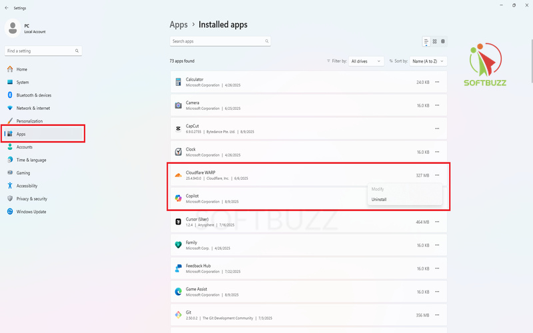Screen dimensions: 533x333
Task: Click the Cursor (User) app icon
Action: (x=178, y=222)
